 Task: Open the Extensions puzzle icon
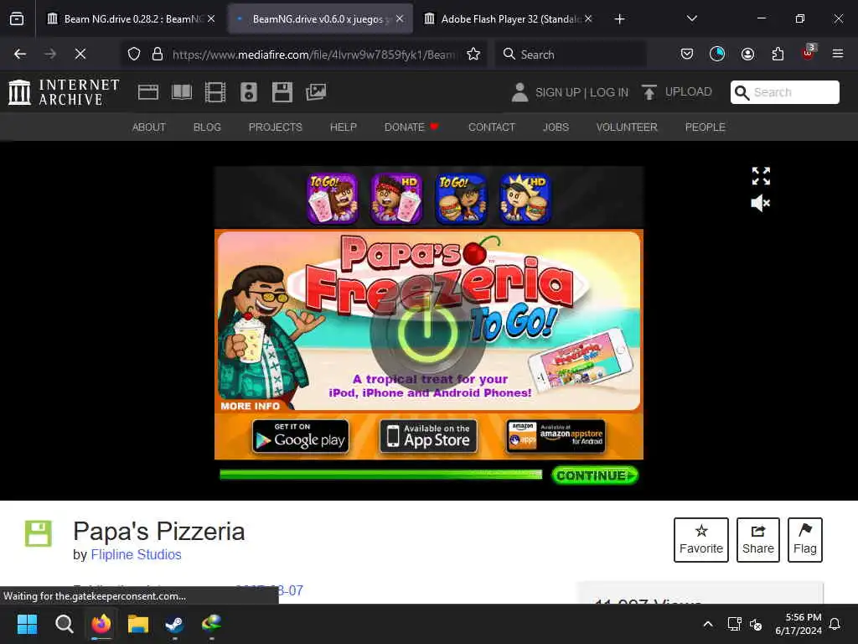pos(778,54)
